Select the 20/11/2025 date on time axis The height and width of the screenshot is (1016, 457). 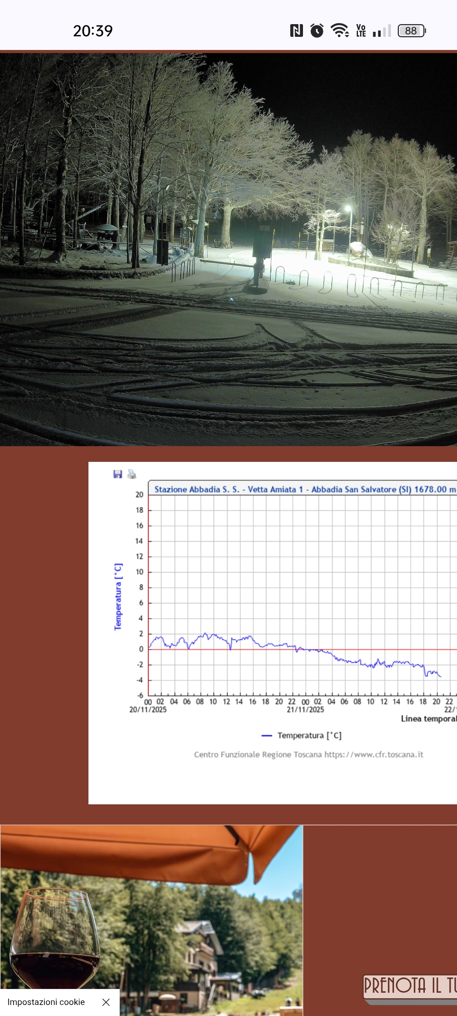148,710
